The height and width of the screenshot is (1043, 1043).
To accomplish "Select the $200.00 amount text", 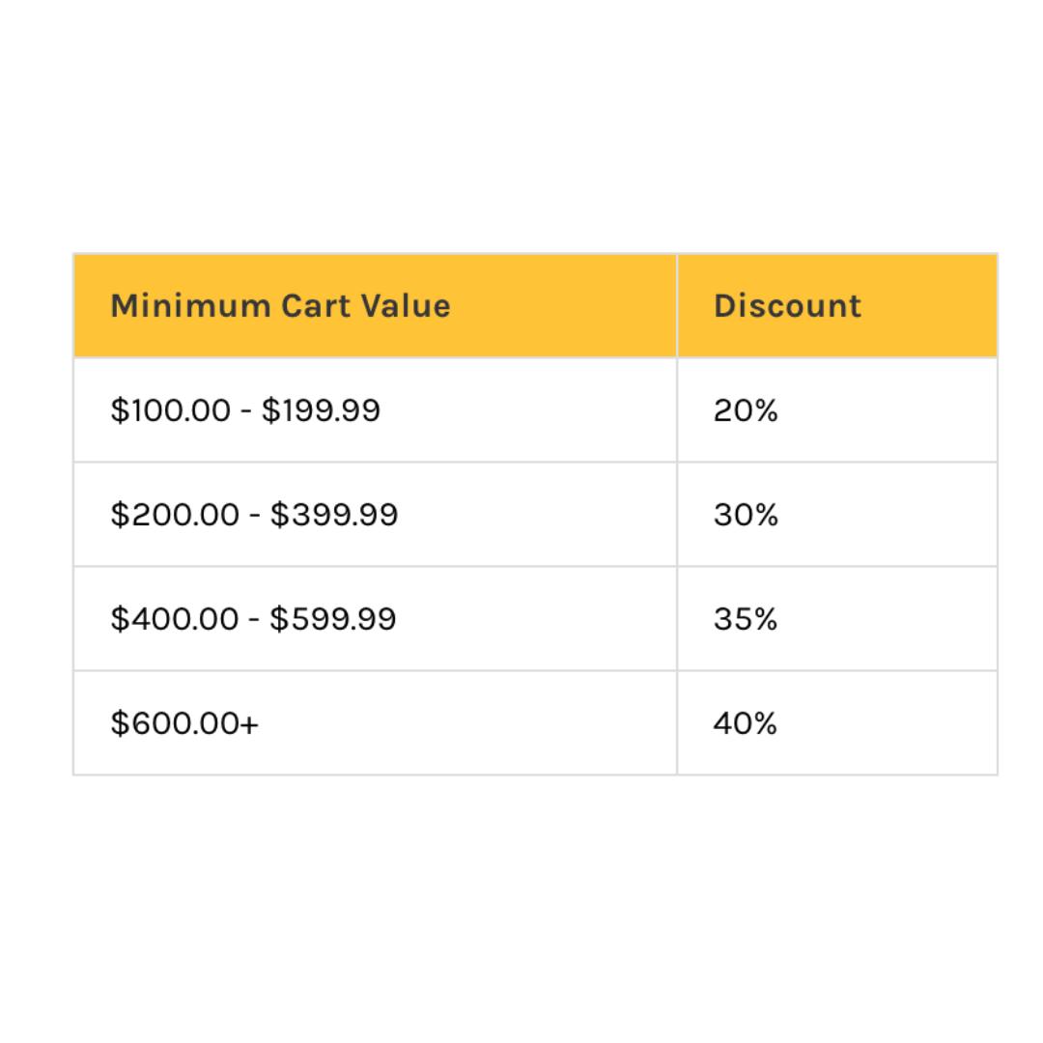I will click(x=175, y=515).
